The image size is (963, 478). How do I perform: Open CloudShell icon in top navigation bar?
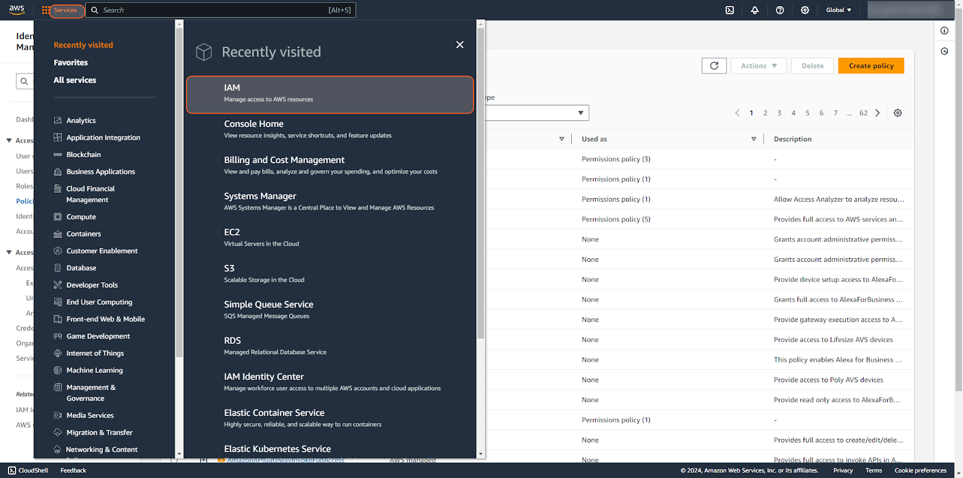[x=729, y=10]
